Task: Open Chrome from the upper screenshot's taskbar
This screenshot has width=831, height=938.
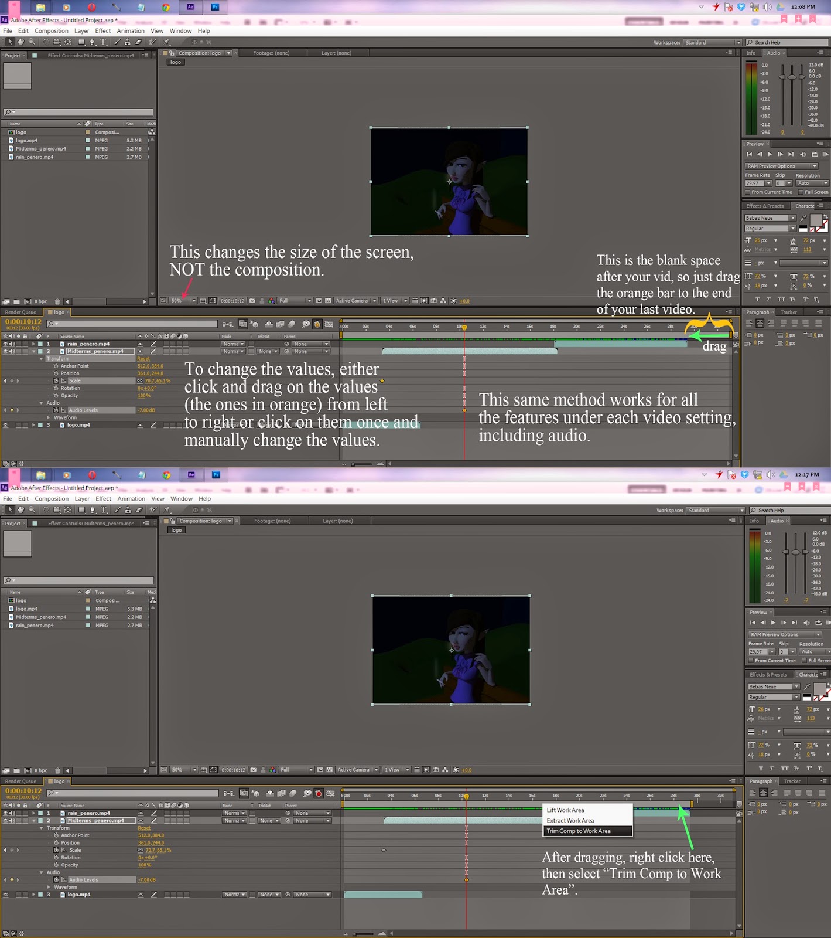Action: (x=166, y=7)
